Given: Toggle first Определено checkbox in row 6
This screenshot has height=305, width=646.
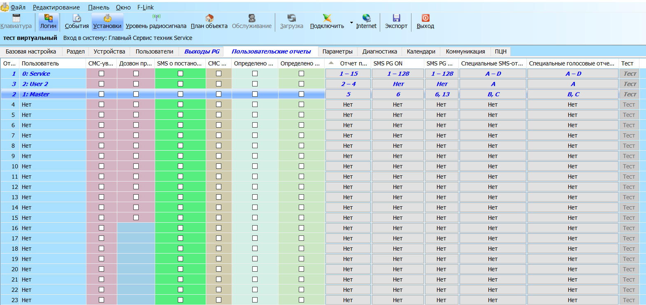Looking at the screenshot, I should [255, 125].
